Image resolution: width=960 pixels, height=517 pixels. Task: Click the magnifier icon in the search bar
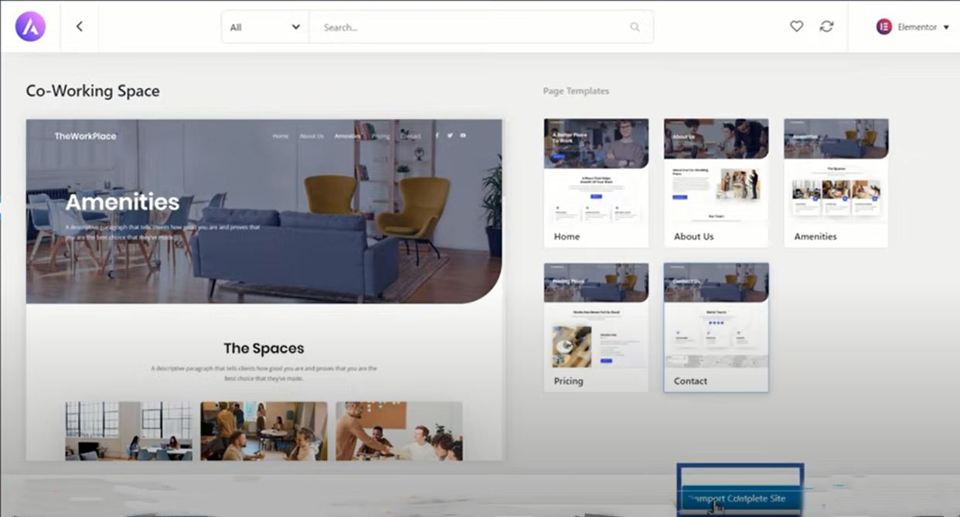[x=635, y=27]
